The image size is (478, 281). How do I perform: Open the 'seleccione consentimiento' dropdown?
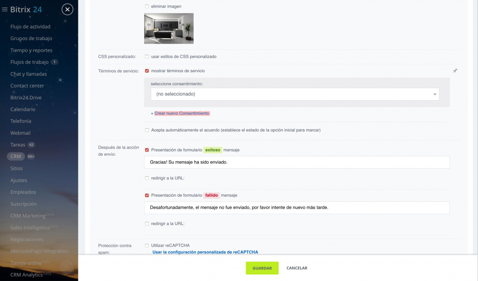coord(295,94)
